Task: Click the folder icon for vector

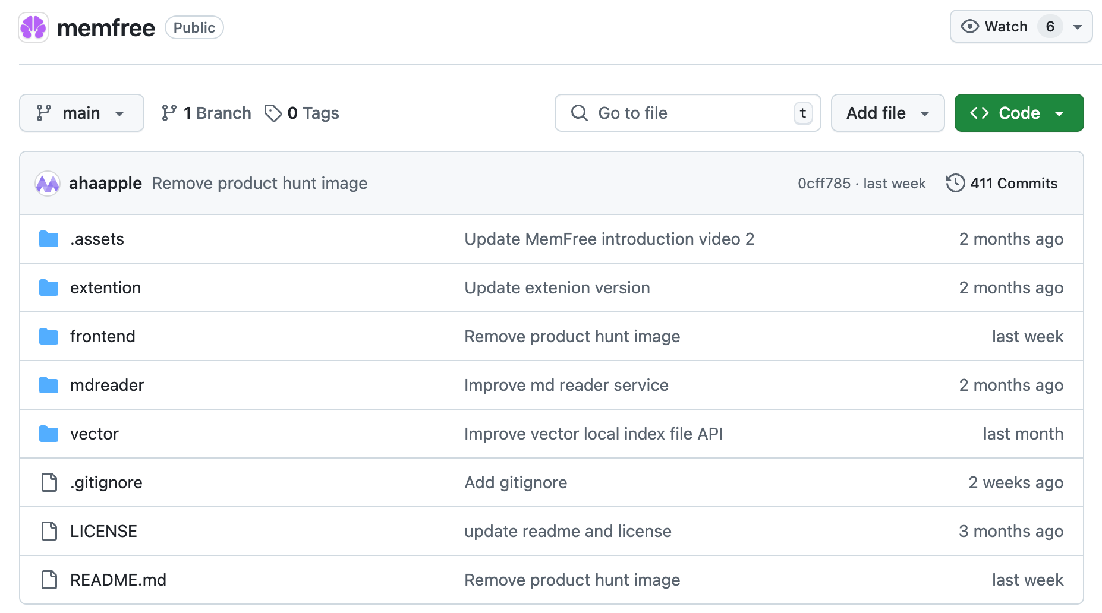Action: 49,434
